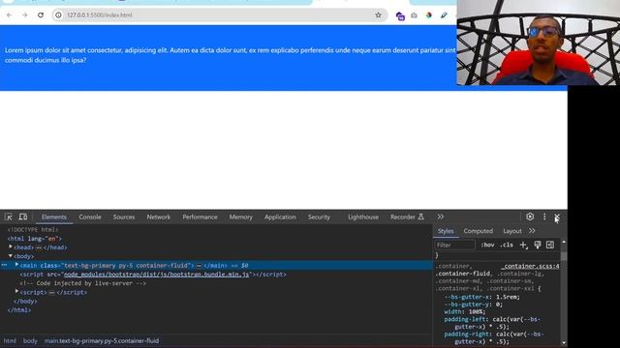Select the closing </html> tag line
620x348 pixels.
click(x=19, y=310)
